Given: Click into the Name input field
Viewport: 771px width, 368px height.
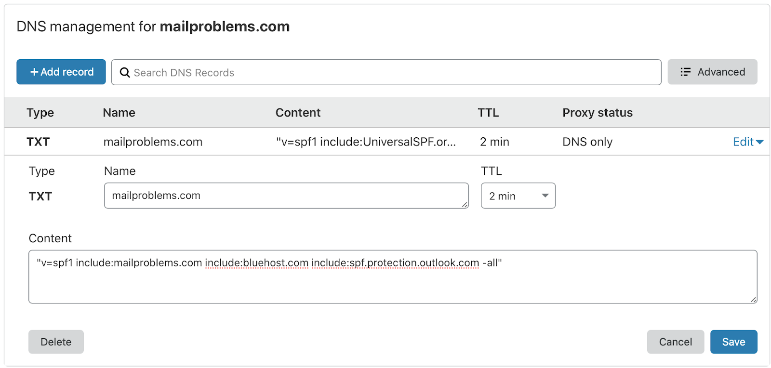Looking at the screenshot, I should tap(286, 196).
